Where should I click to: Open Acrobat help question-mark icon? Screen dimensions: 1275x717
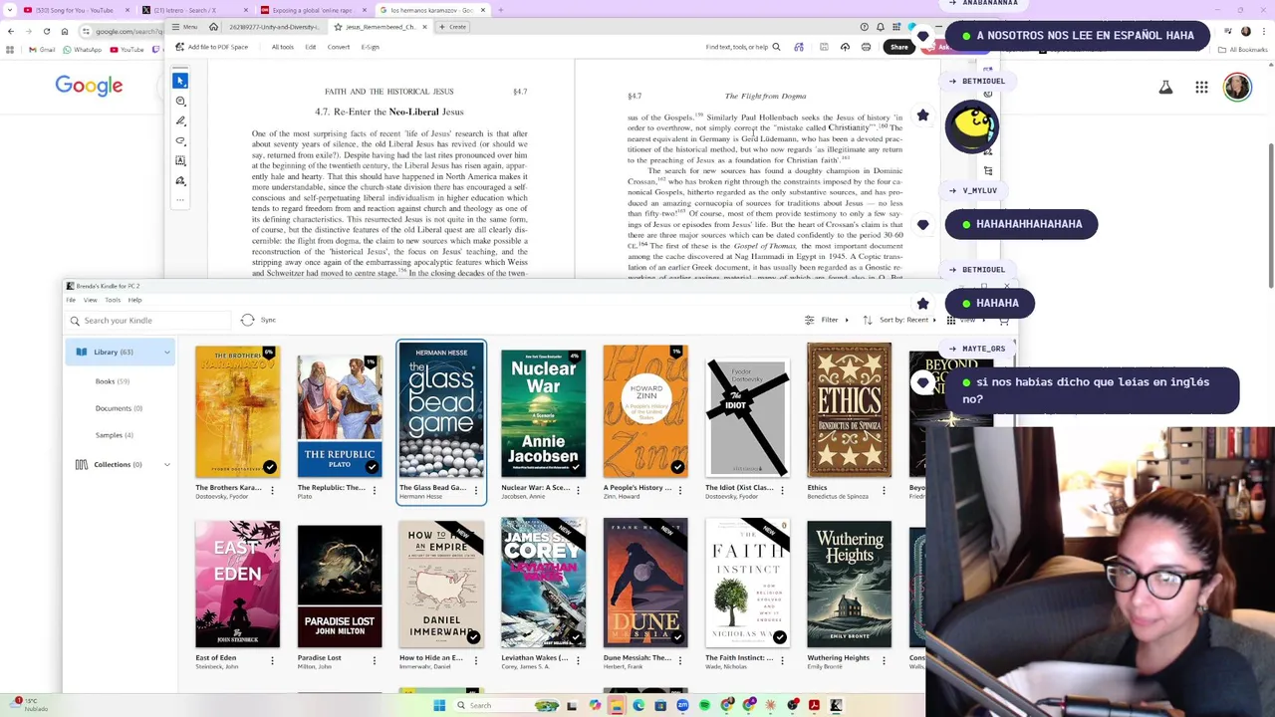pos(864,27)
